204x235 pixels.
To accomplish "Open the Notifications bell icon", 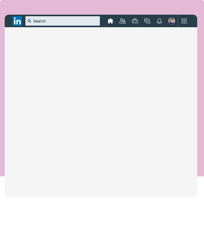I will click(x=160, y=21).
